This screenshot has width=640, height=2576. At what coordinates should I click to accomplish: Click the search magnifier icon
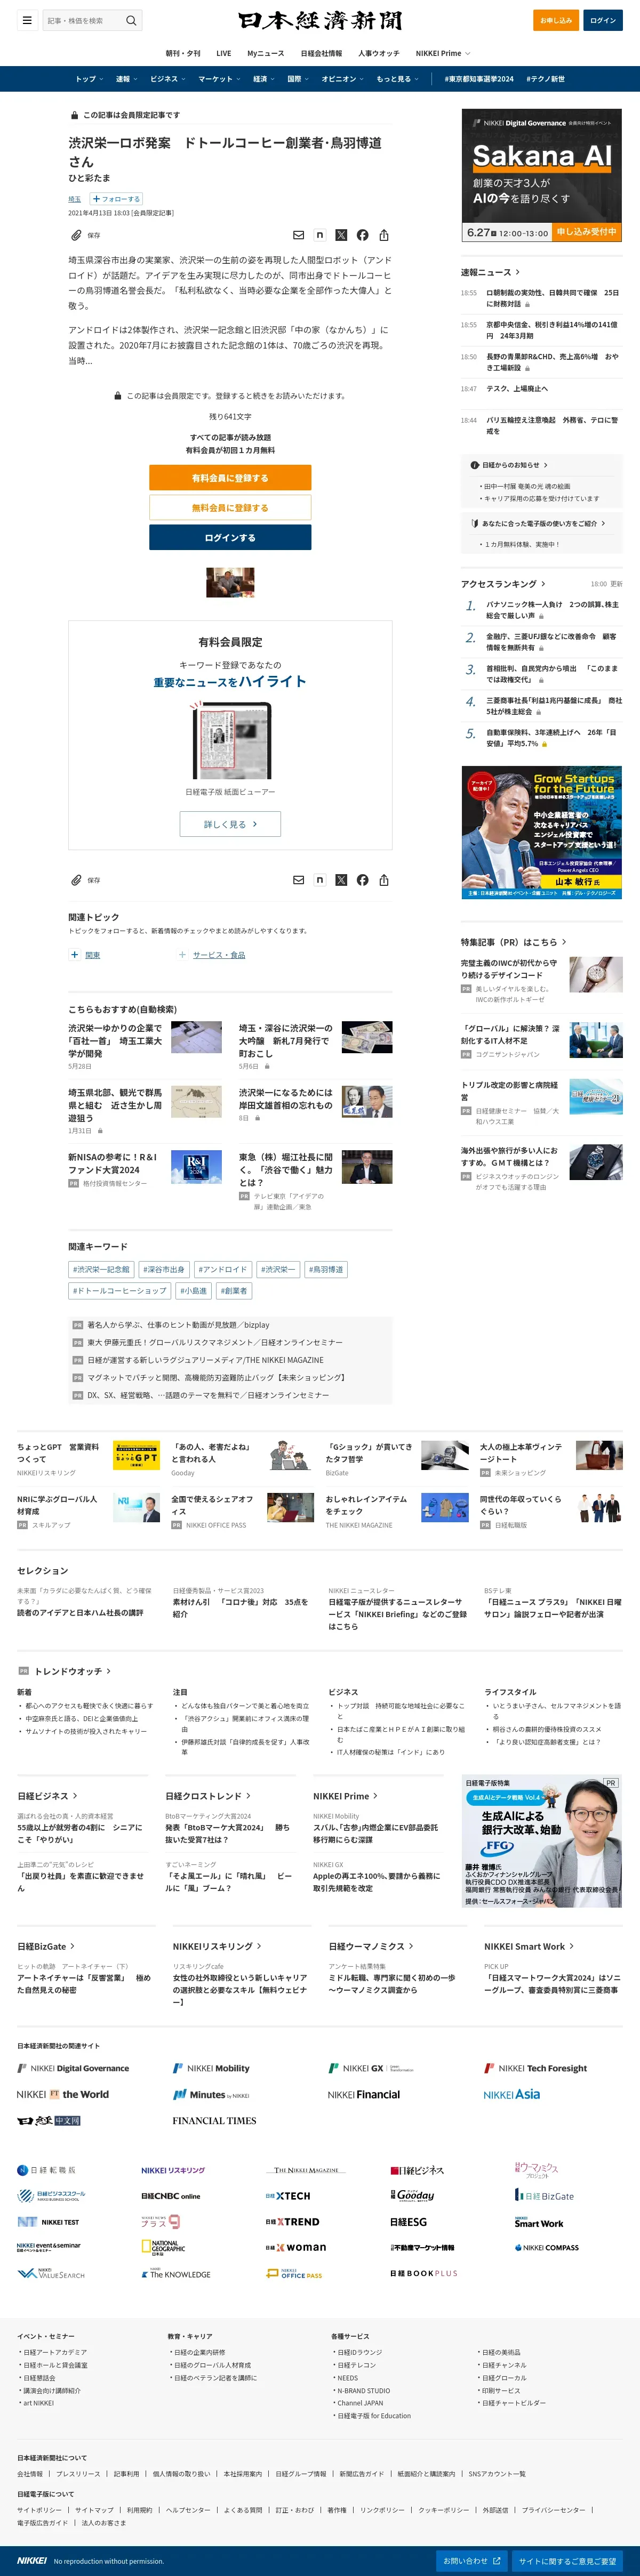click(x=130, y=20)
